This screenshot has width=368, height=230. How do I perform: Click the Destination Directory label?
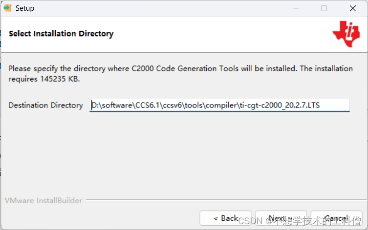[46, 105]
